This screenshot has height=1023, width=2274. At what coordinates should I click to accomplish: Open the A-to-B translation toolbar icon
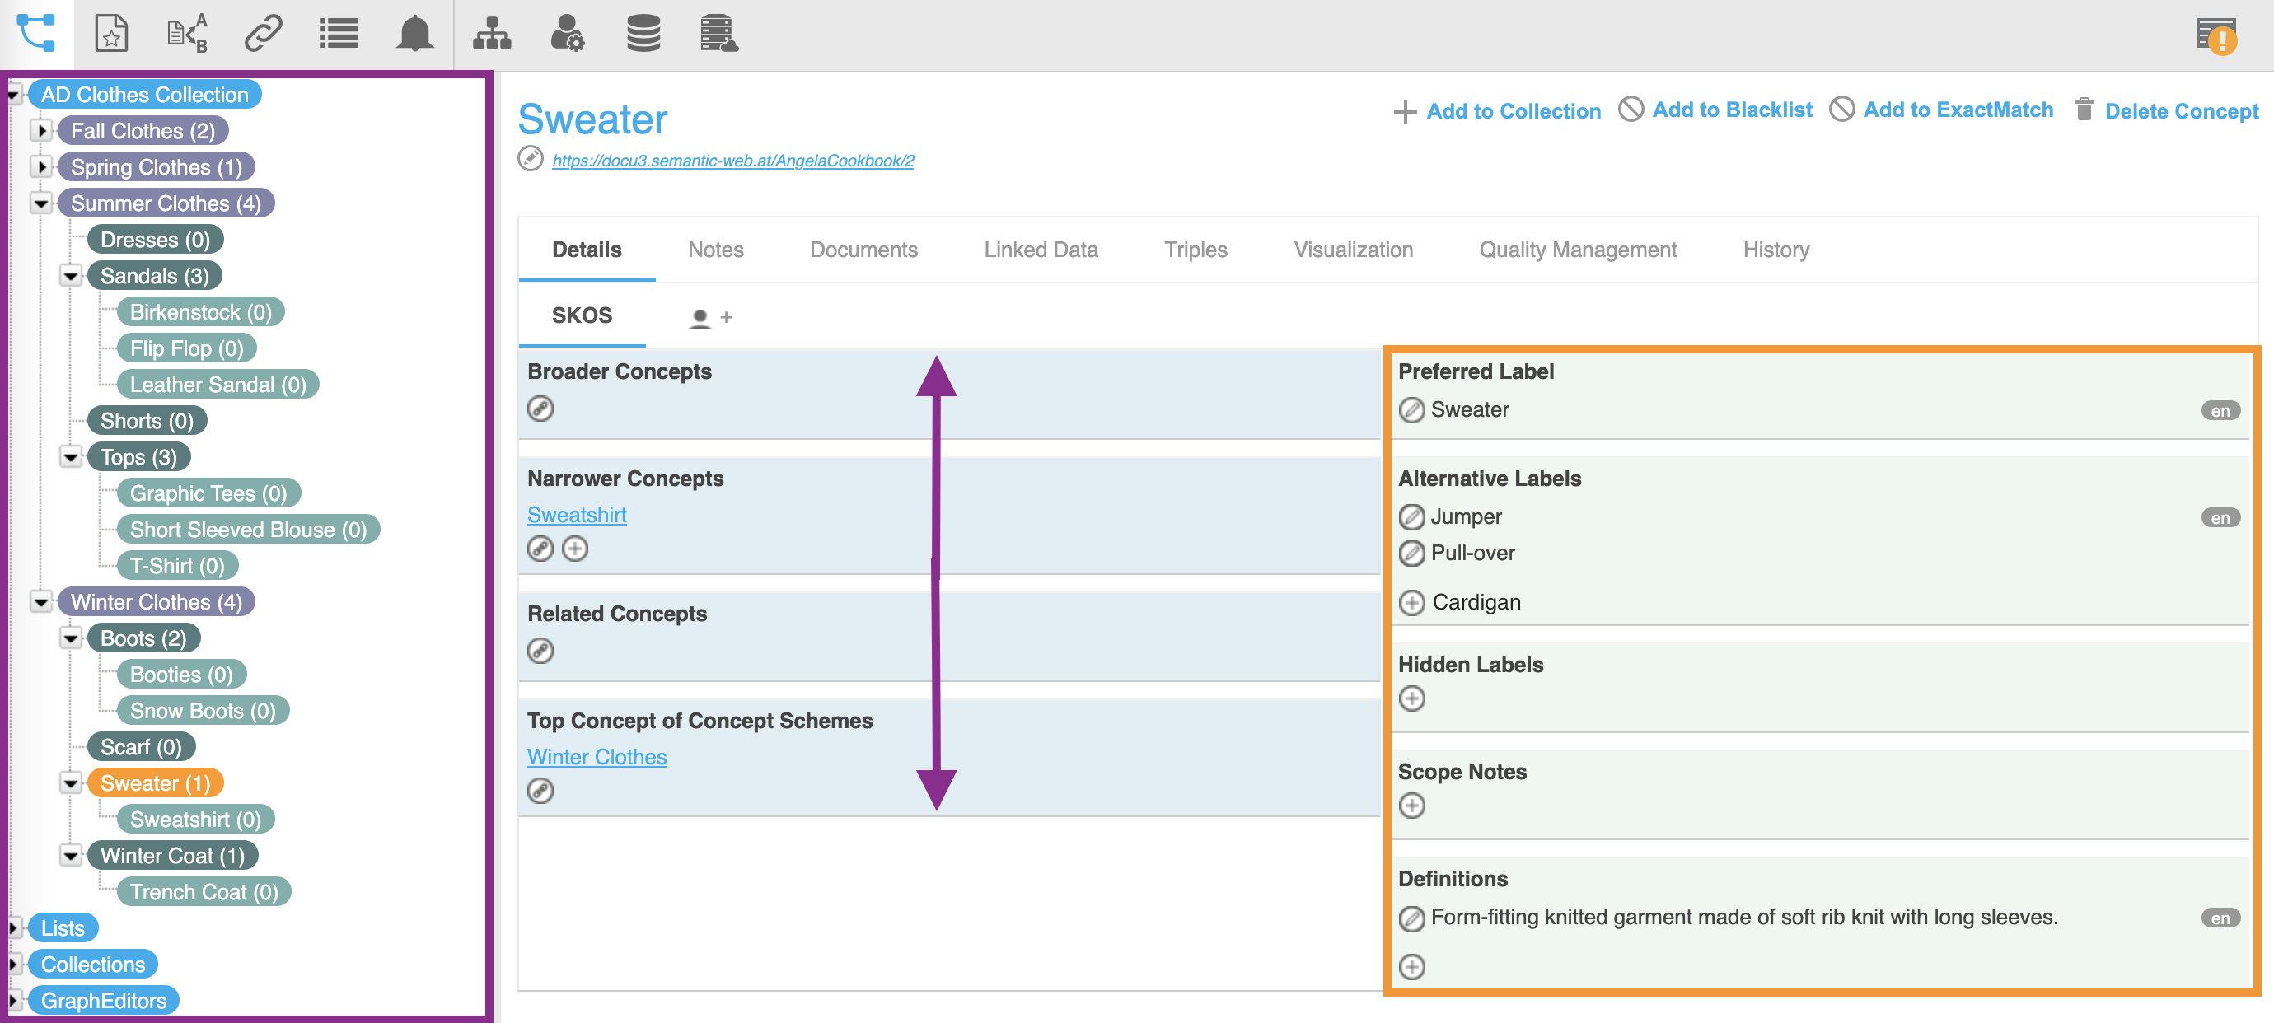pos(187,34)
